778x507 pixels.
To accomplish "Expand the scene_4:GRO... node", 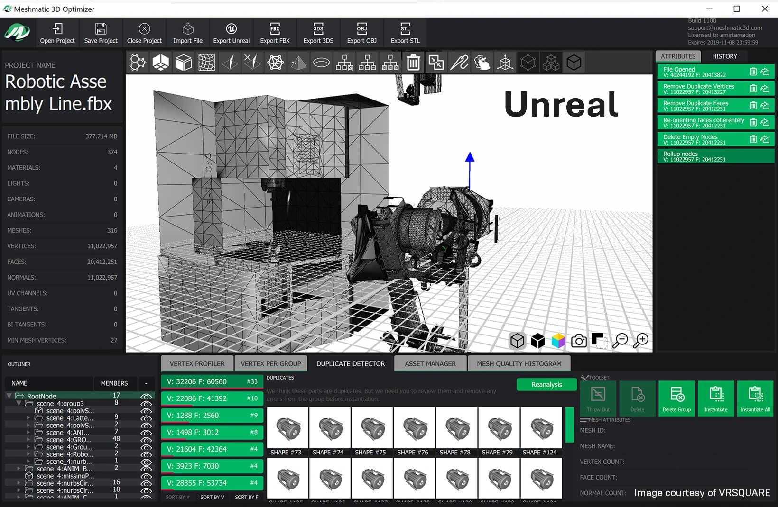I will click(28, 440).
